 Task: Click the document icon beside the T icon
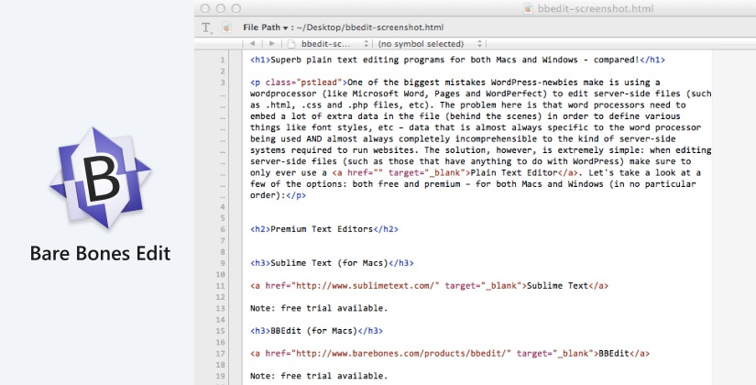tap(225, 27)
